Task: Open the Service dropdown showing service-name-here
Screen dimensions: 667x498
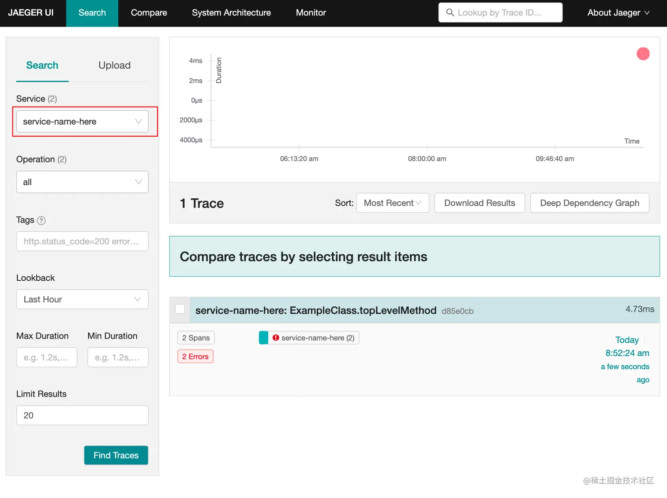Action: tap(82, 121)
